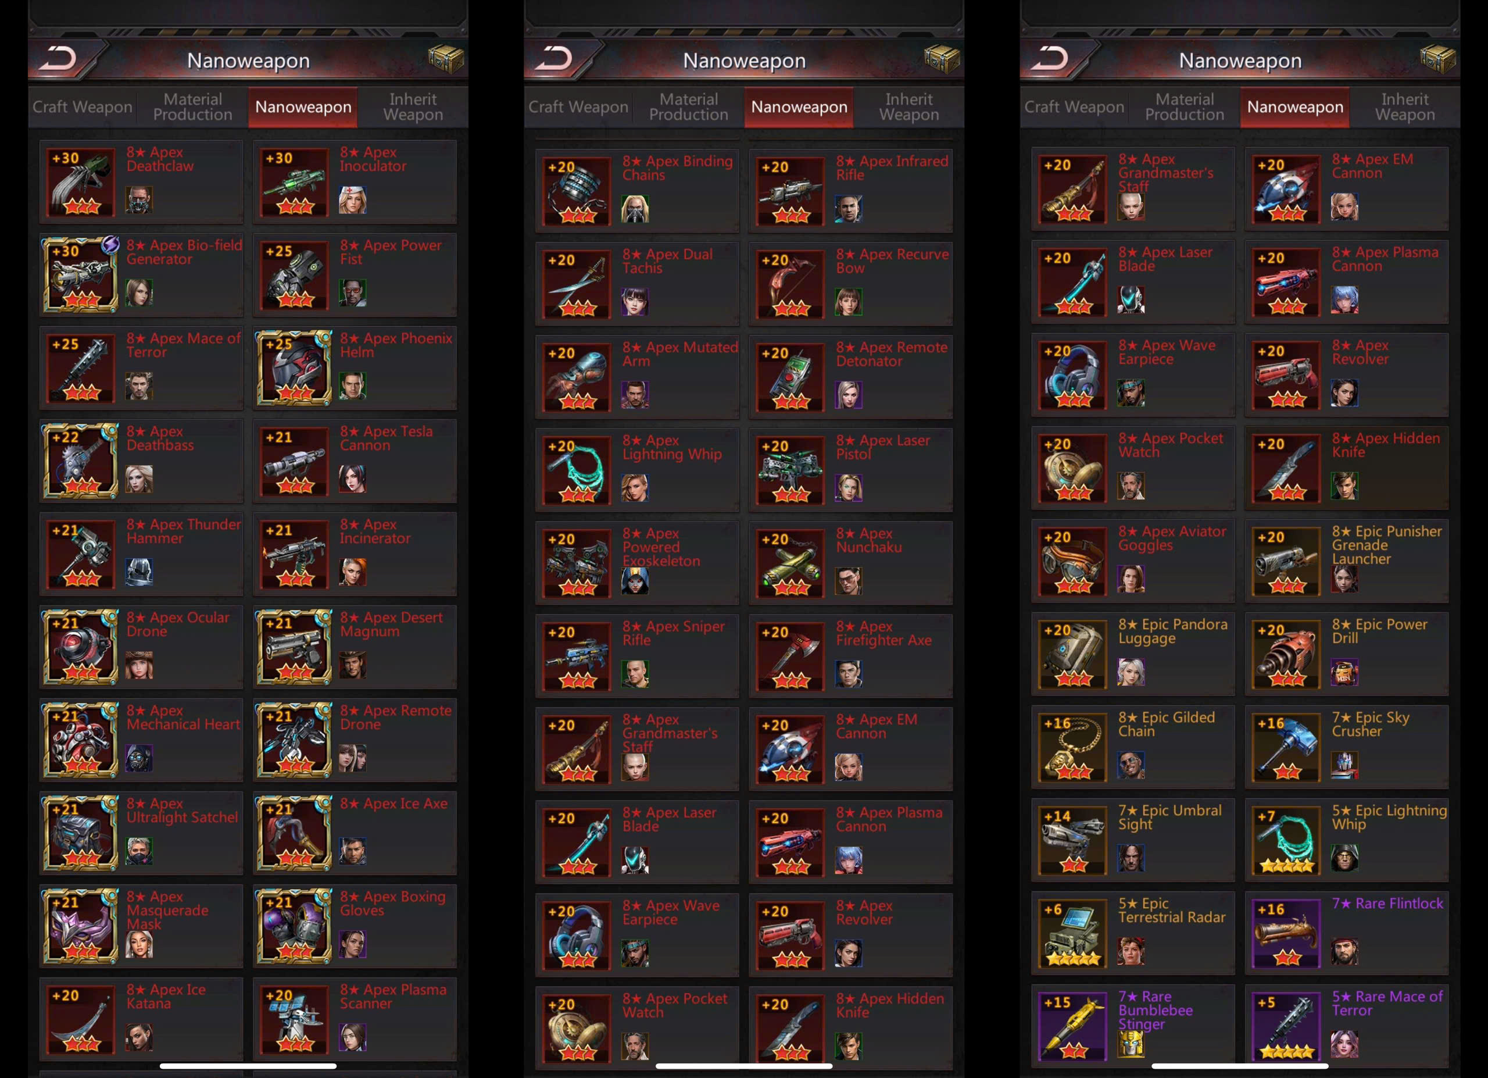
Task: Select the 5★ Epic Terrestrial Radar icon
Action: pos(1073,934)
